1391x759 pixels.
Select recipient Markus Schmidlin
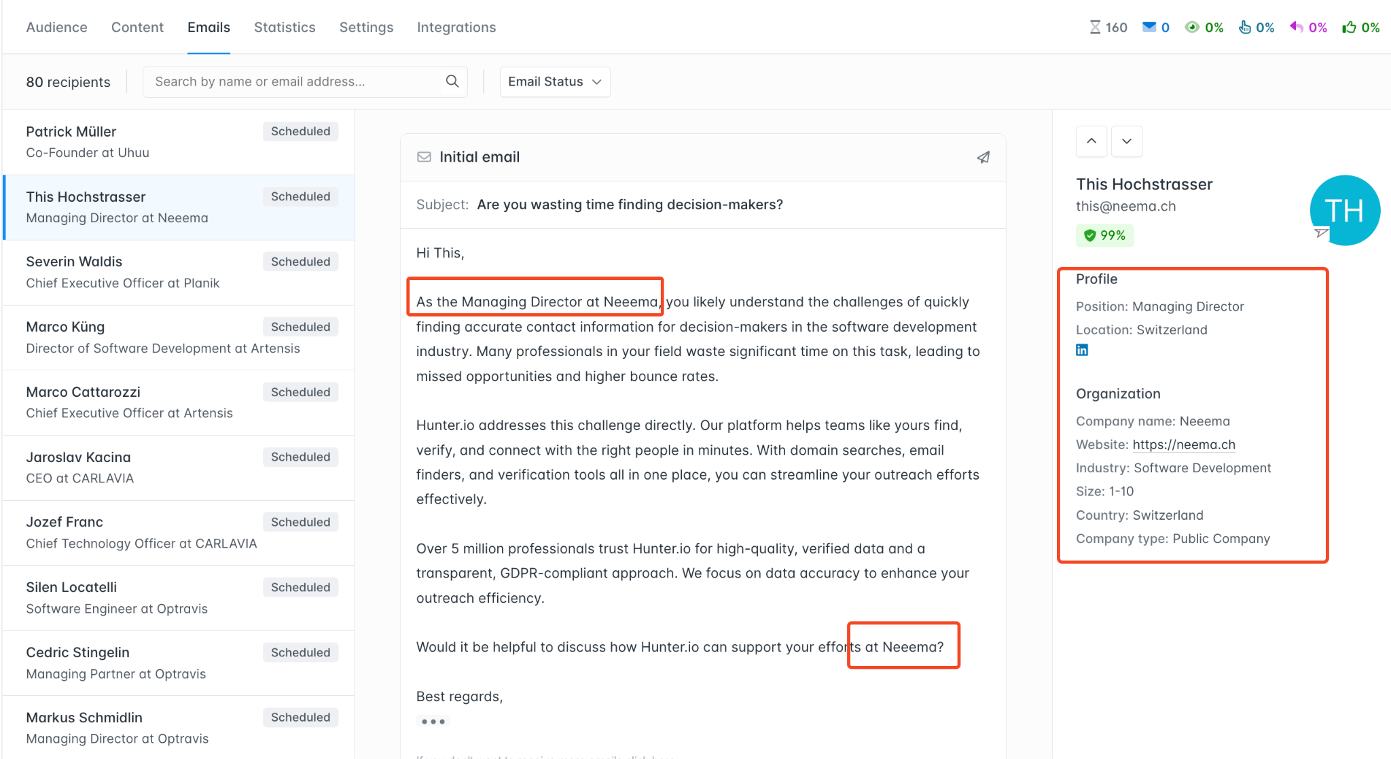[179, 727]
